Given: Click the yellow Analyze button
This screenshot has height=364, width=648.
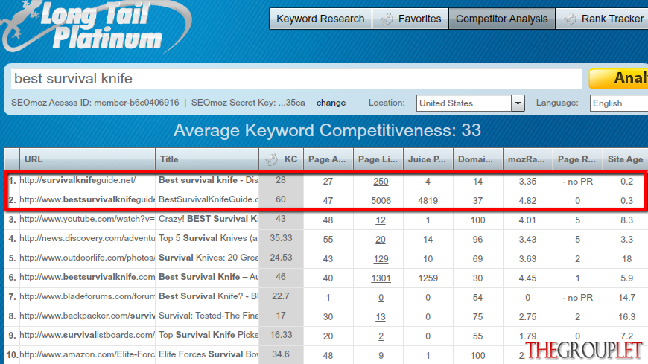Looking at the screenshot, I should click(619, 78).
